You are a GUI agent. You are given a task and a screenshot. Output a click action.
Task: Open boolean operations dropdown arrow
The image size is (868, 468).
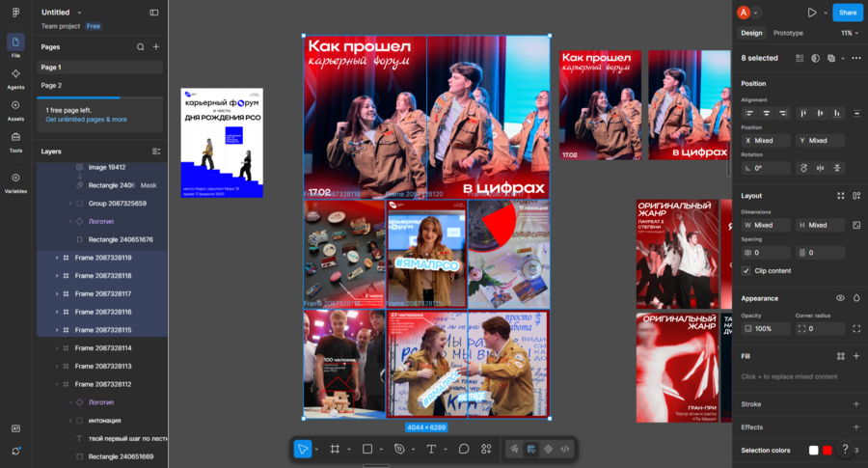pos(843,58)
